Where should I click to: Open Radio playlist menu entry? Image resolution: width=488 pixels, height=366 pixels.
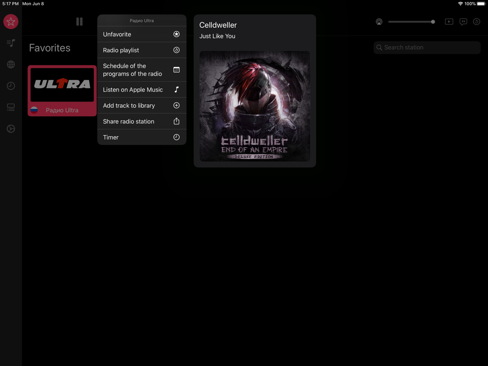[x=142, y=50]
